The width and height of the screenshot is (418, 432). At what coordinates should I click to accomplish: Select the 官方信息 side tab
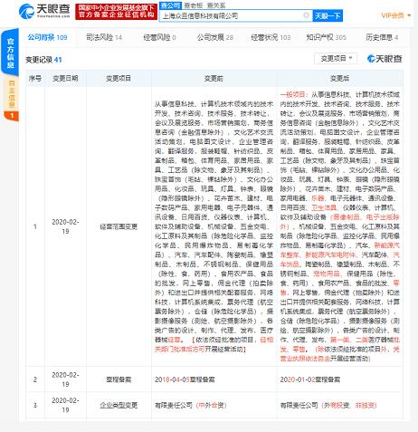point(10,53)
